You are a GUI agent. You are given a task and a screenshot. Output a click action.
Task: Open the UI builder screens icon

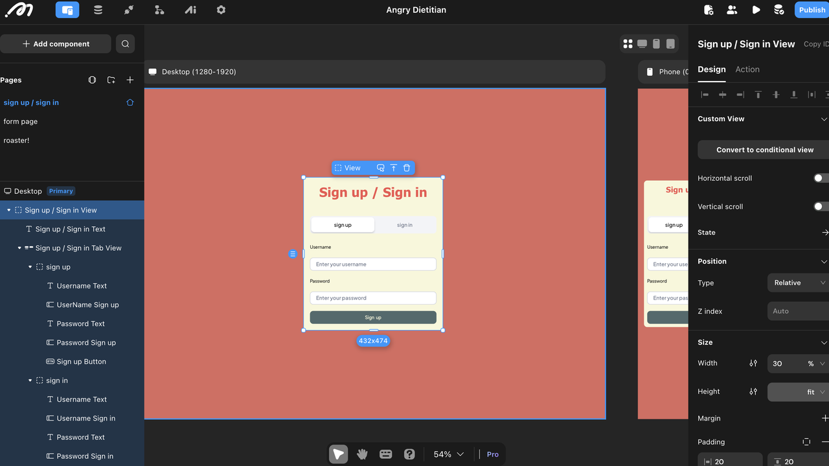coord(67,10)
